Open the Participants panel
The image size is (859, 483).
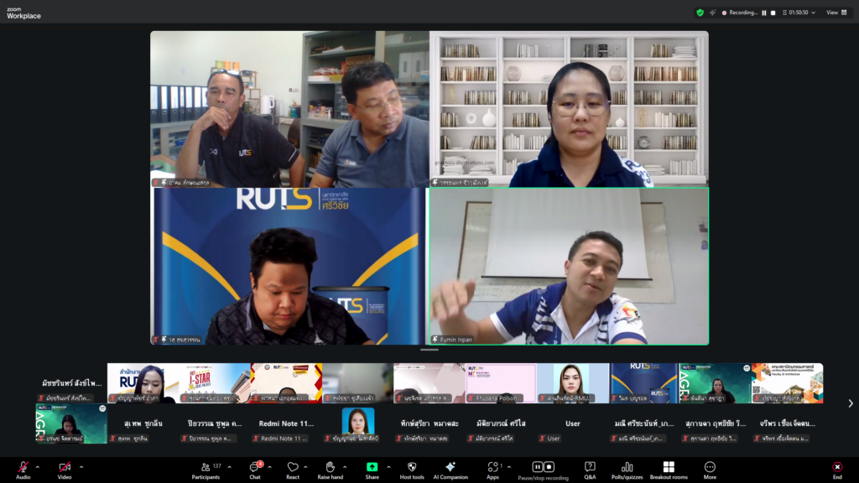click(205, 468)
